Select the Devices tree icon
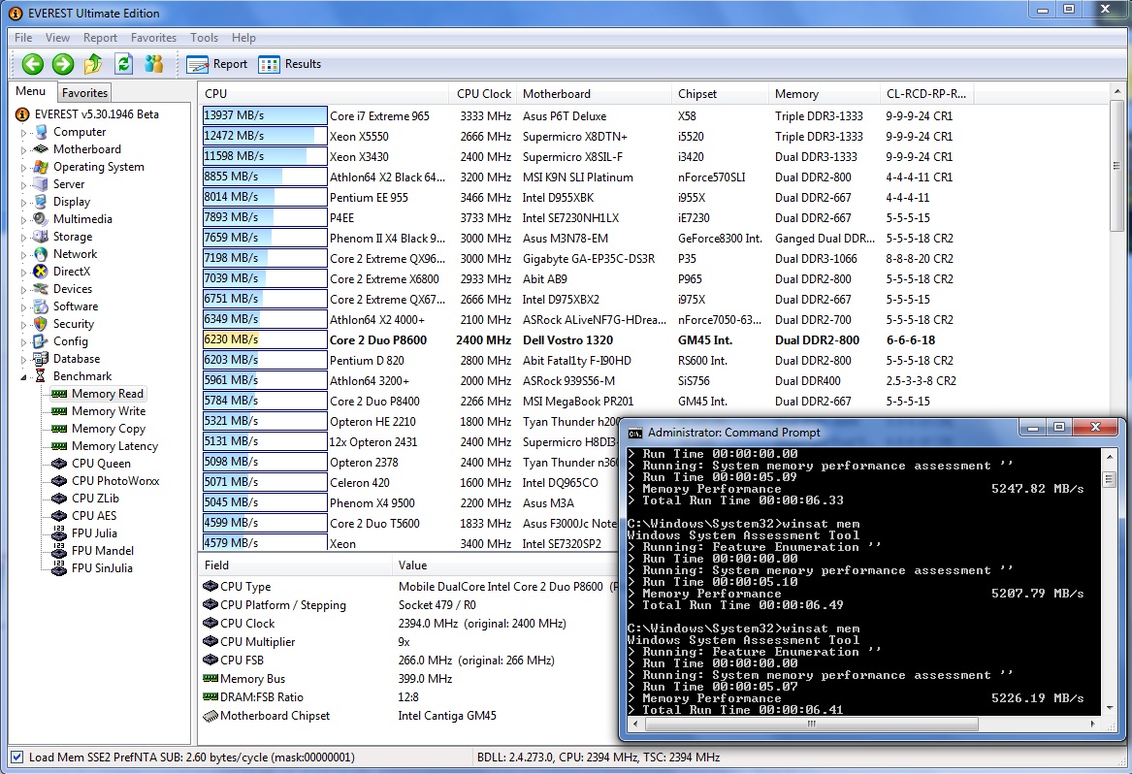Screen dimensions: 1132x774 (x=41, y=289)
